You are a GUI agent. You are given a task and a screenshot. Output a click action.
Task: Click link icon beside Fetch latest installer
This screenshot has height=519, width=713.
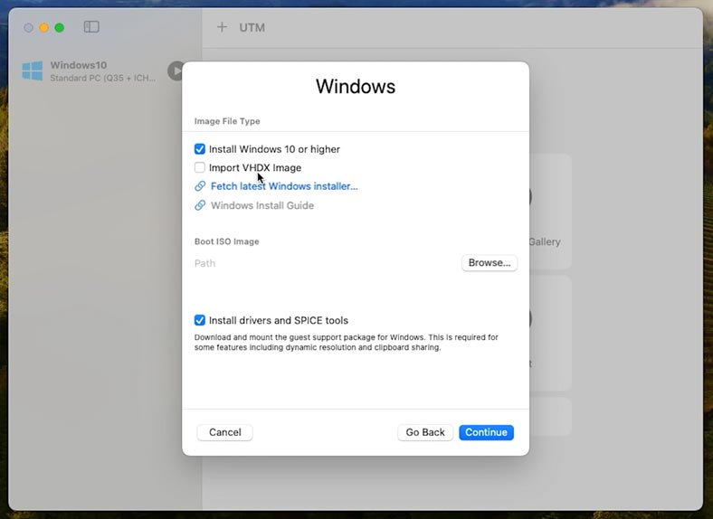coord(200,186)
